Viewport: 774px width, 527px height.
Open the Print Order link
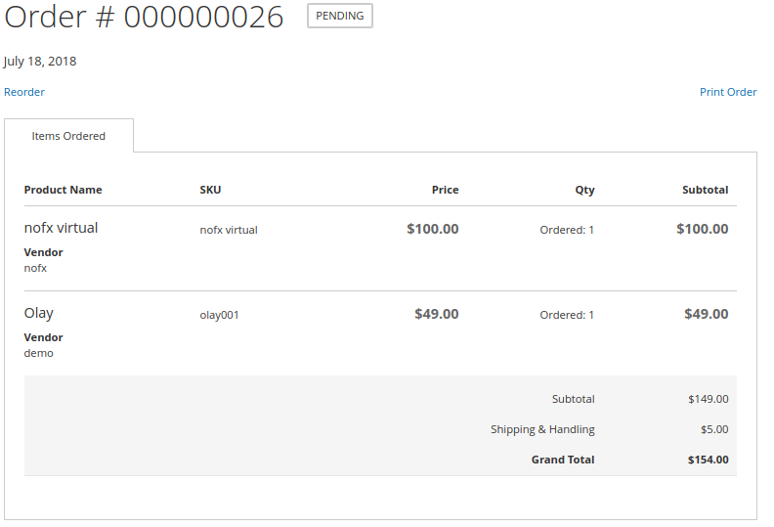coord(727,92)
